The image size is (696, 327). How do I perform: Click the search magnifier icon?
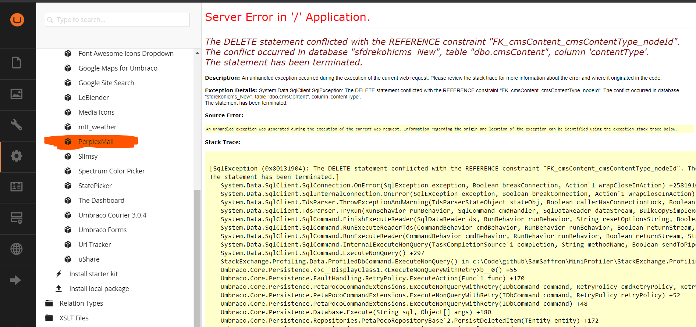click(50, 20)
